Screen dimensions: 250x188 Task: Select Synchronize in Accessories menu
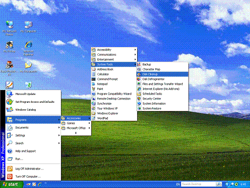[114, 103]
